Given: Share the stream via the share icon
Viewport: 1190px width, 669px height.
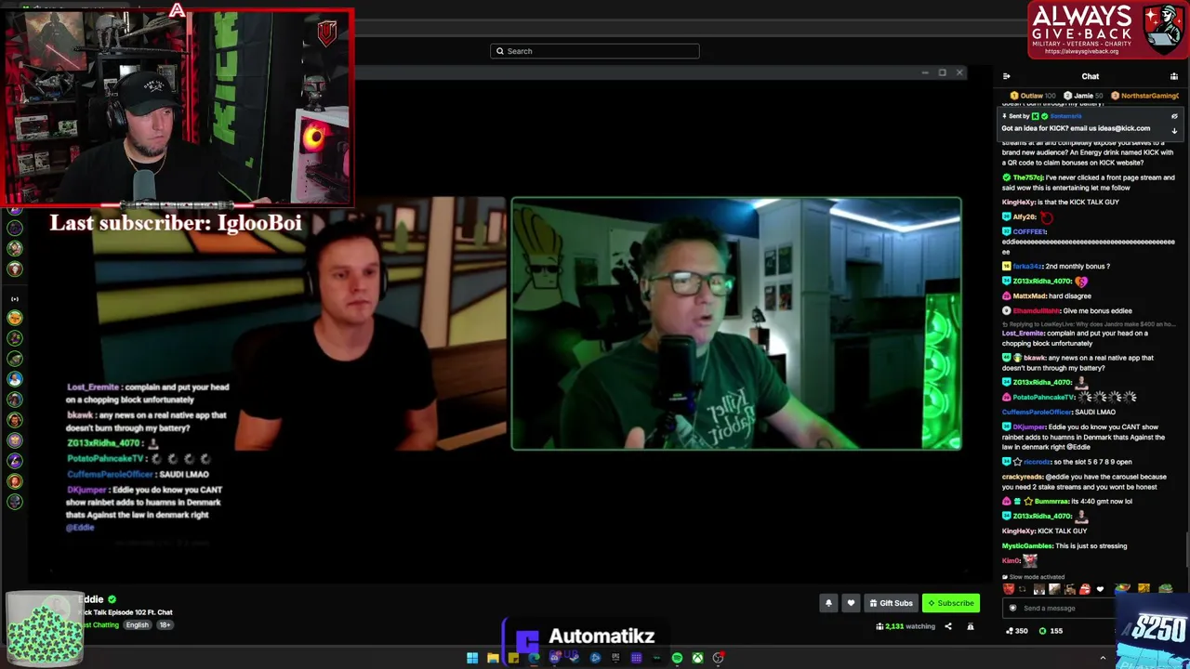Looking at the screenshot, I should click(x=948, y=626).
